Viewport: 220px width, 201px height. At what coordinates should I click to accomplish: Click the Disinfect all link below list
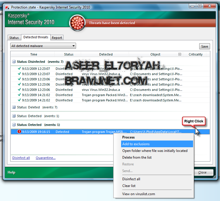click(21, 158)
